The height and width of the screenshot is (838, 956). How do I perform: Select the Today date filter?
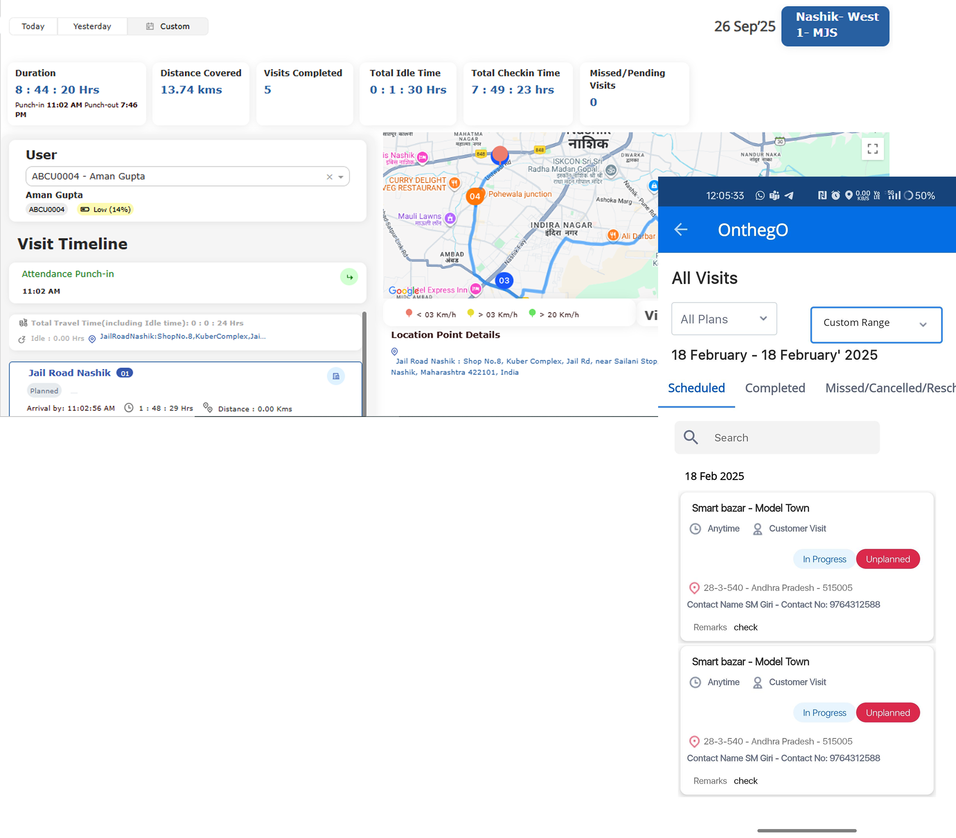point(33,26)
